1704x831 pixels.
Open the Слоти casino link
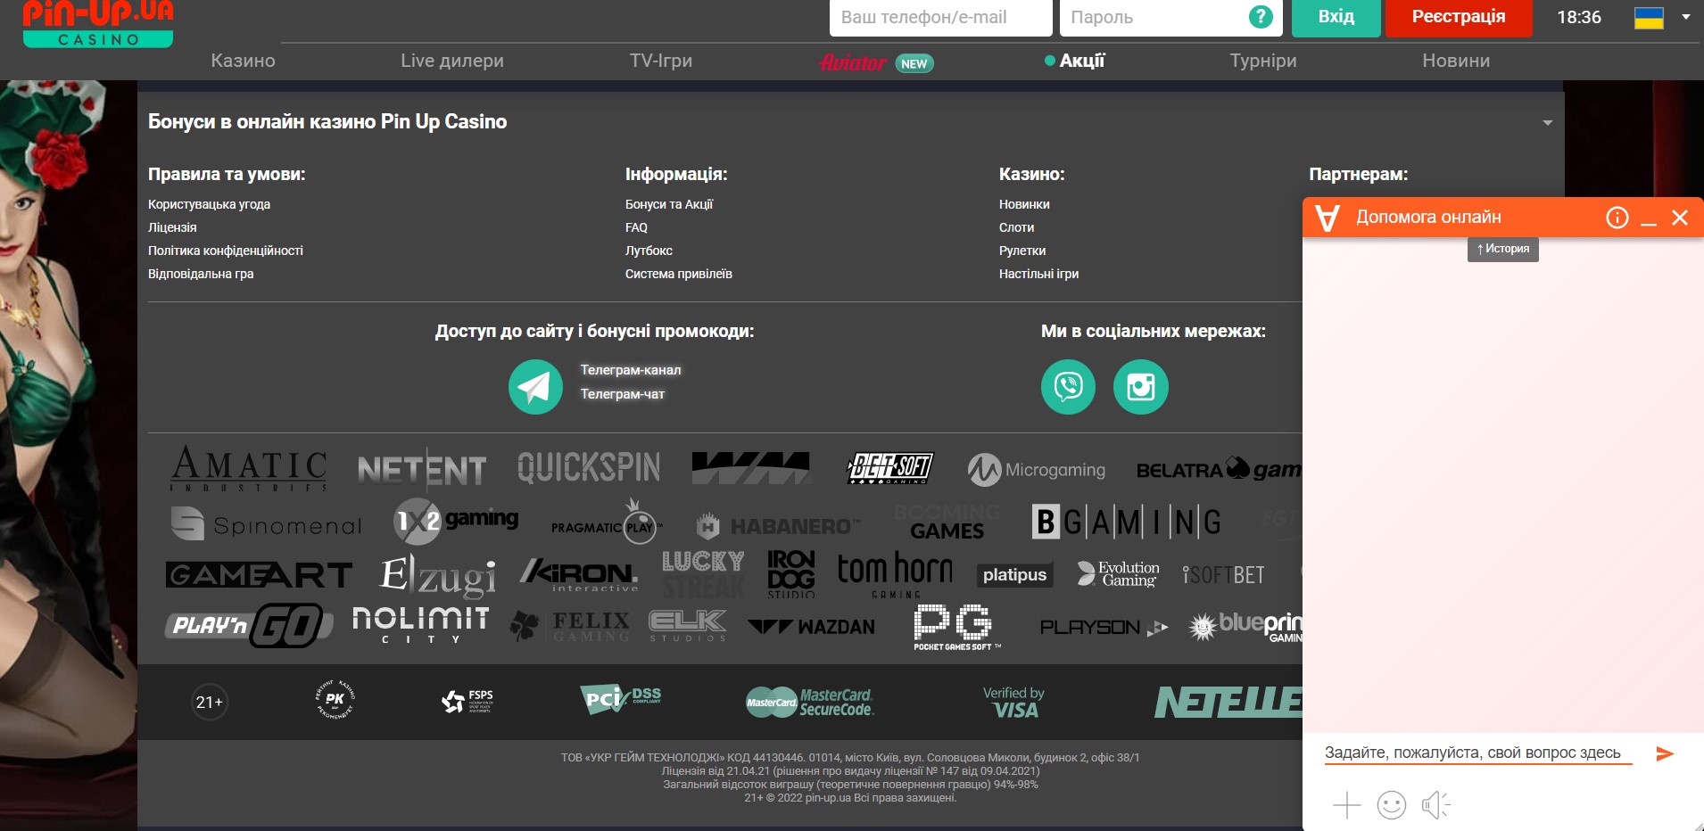click(x=1016, y=227)
